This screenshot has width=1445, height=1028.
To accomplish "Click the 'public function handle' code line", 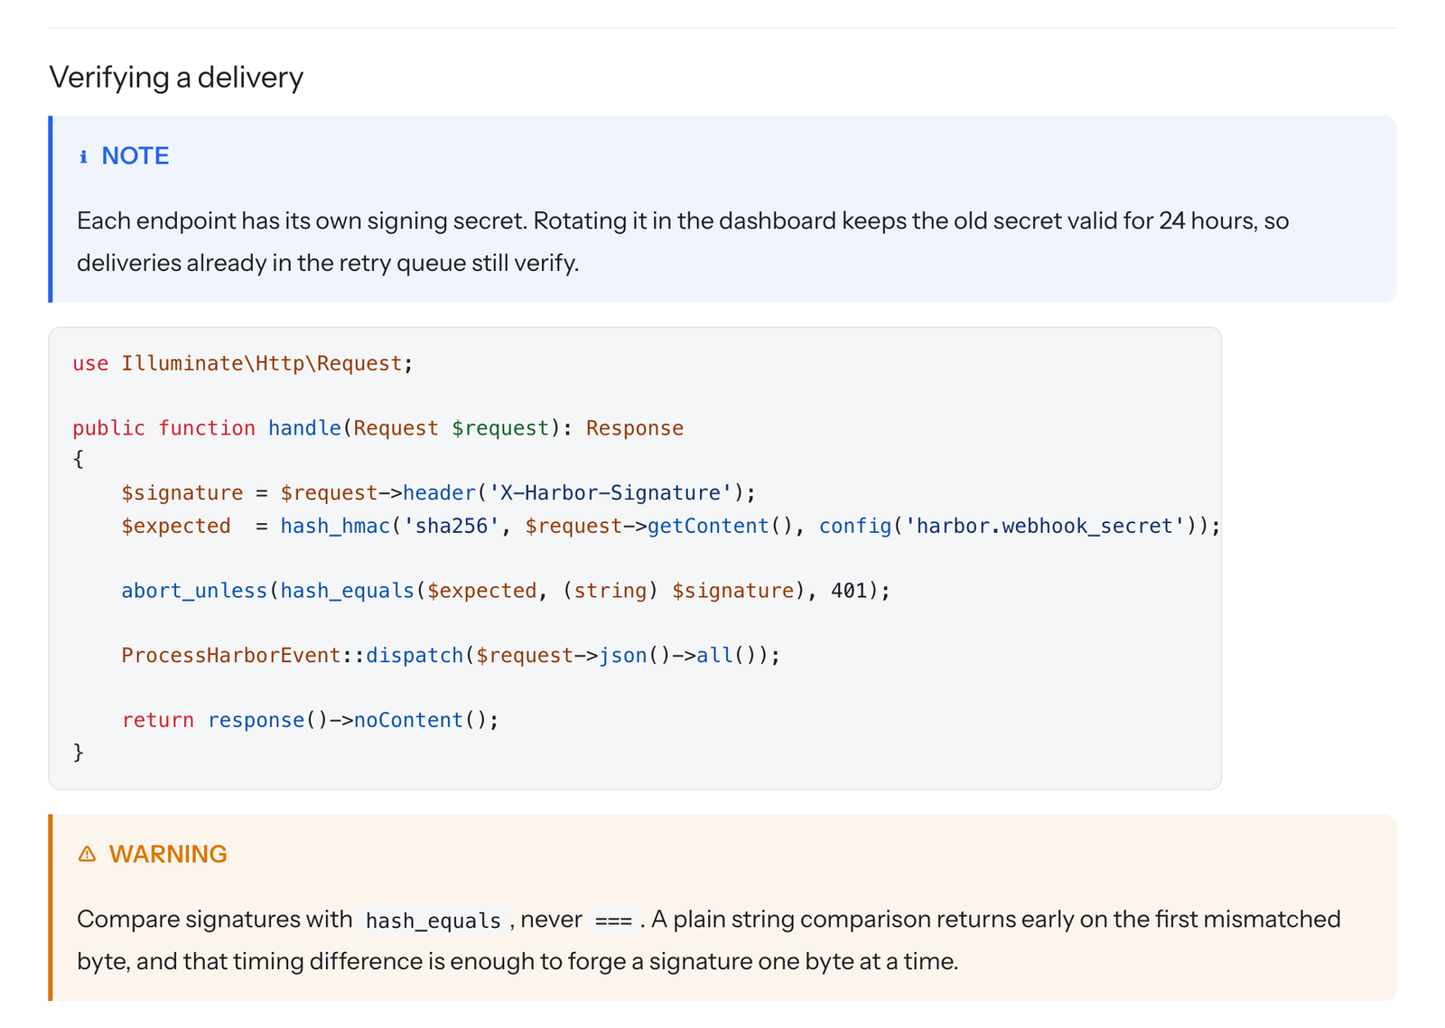I will click(x=378, y=428).
